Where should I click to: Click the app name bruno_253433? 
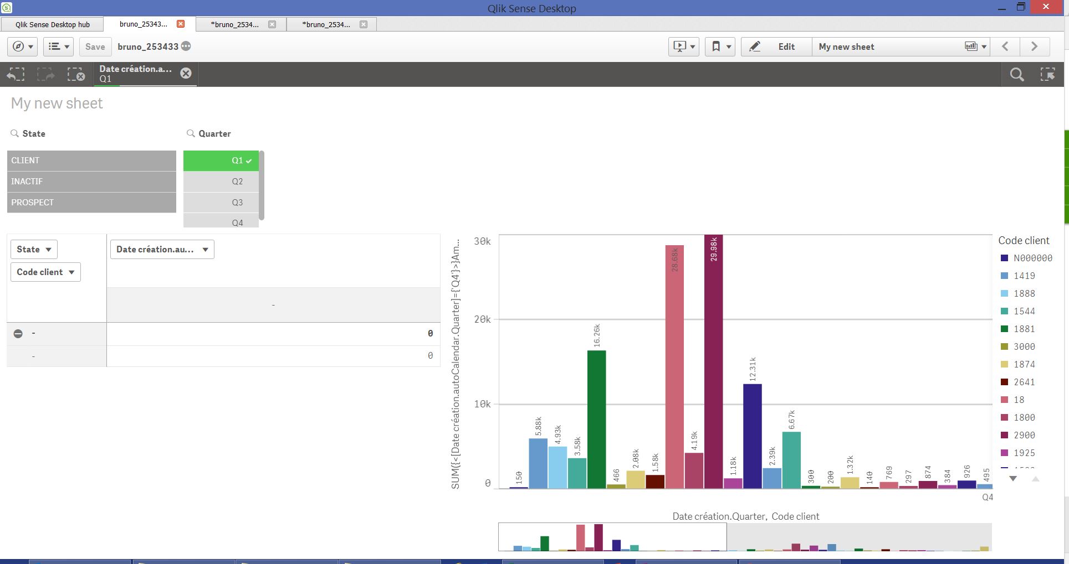[148, 46]
